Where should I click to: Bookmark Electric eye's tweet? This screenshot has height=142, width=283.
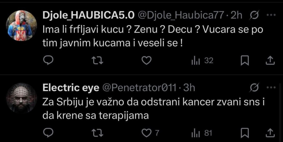click(x=245, y=133)
